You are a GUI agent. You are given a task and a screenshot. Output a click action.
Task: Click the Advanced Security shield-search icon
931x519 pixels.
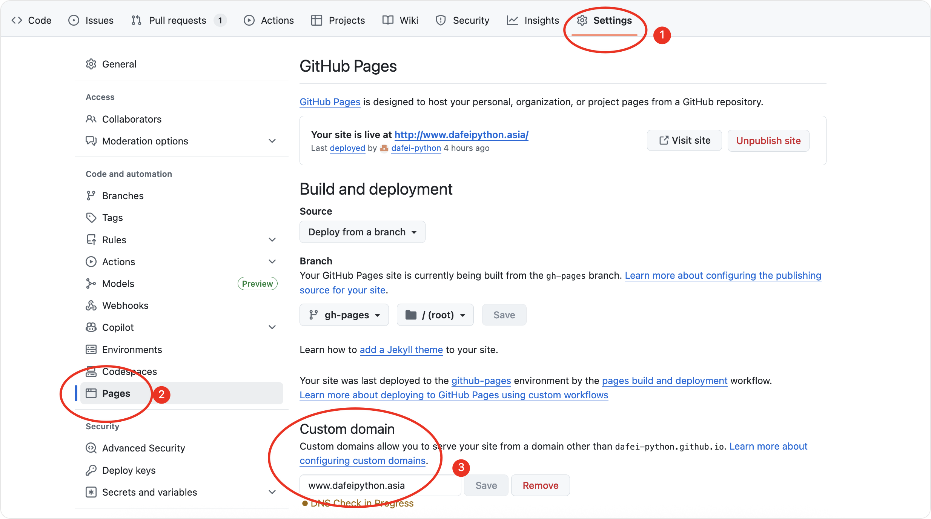pyautogui.click(x=91, y=448)
